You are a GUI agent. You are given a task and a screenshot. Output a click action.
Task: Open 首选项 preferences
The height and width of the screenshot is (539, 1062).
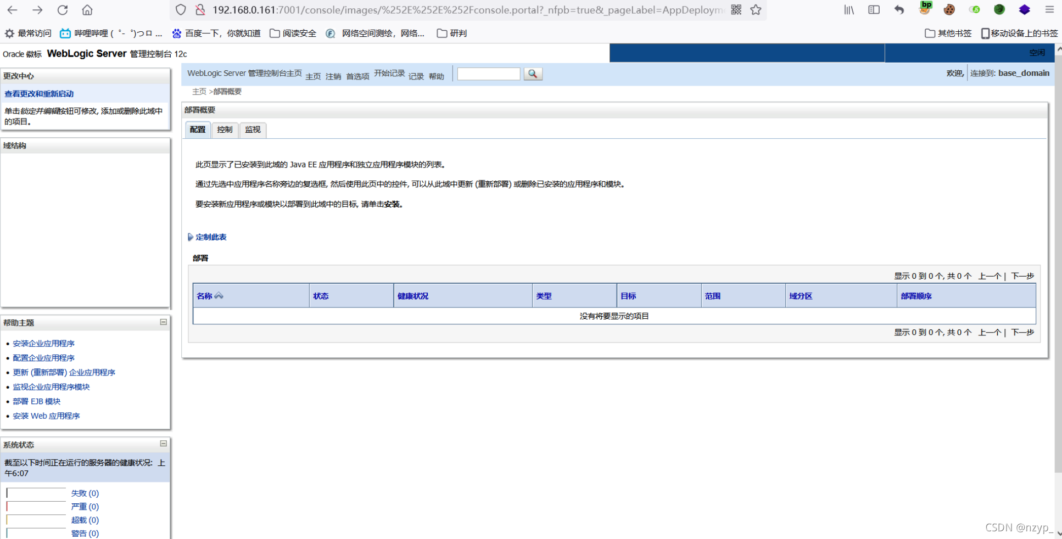tap(357, 77)
